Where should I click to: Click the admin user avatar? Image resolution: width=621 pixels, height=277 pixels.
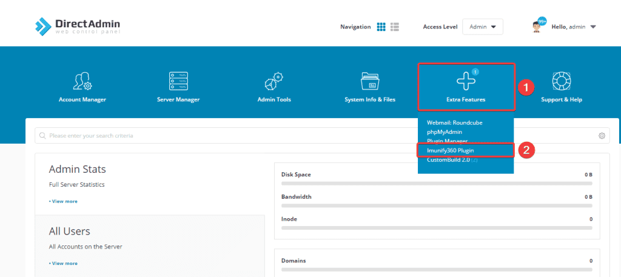coord(537,26)
